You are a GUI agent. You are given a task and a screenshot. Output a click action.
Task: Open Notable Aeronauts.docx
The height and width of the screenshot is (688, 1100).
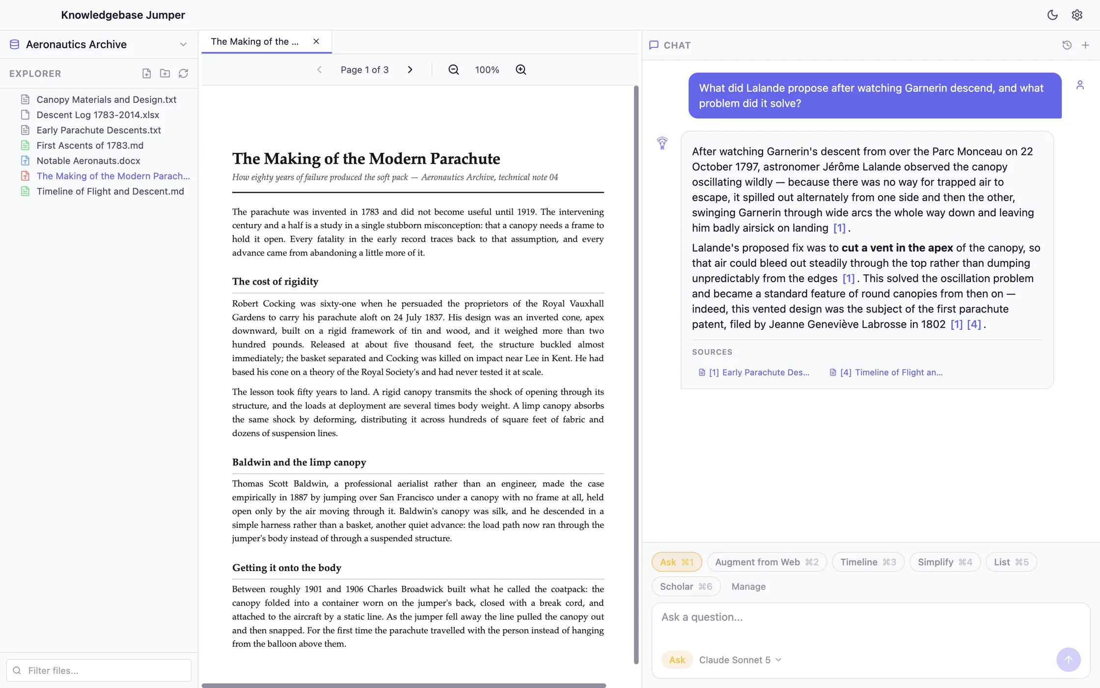(x=88, y=160)
